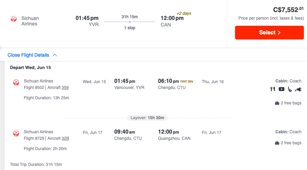307x170 pixels.
Task: Click the Layover 15h 30m label
Action: pyautogui.click(x=147, y=118)
